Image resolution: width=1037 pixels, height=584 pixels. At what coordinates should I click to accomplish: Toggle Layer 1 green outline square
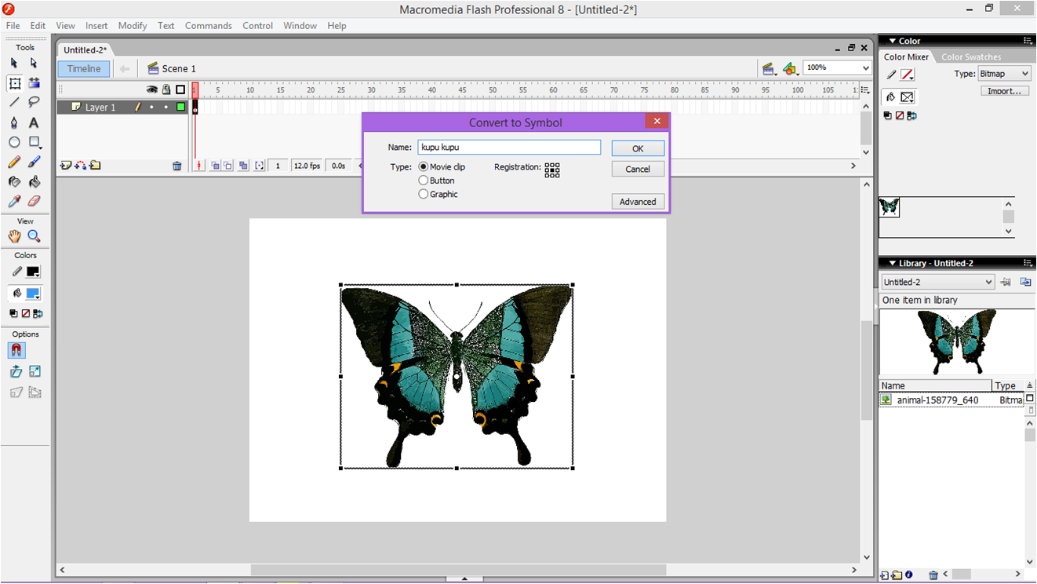tap(180, 107)
